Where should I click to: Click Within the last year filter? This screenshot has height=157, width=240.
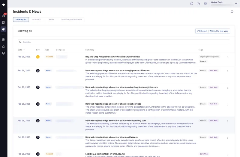click(x=219, y=31)
